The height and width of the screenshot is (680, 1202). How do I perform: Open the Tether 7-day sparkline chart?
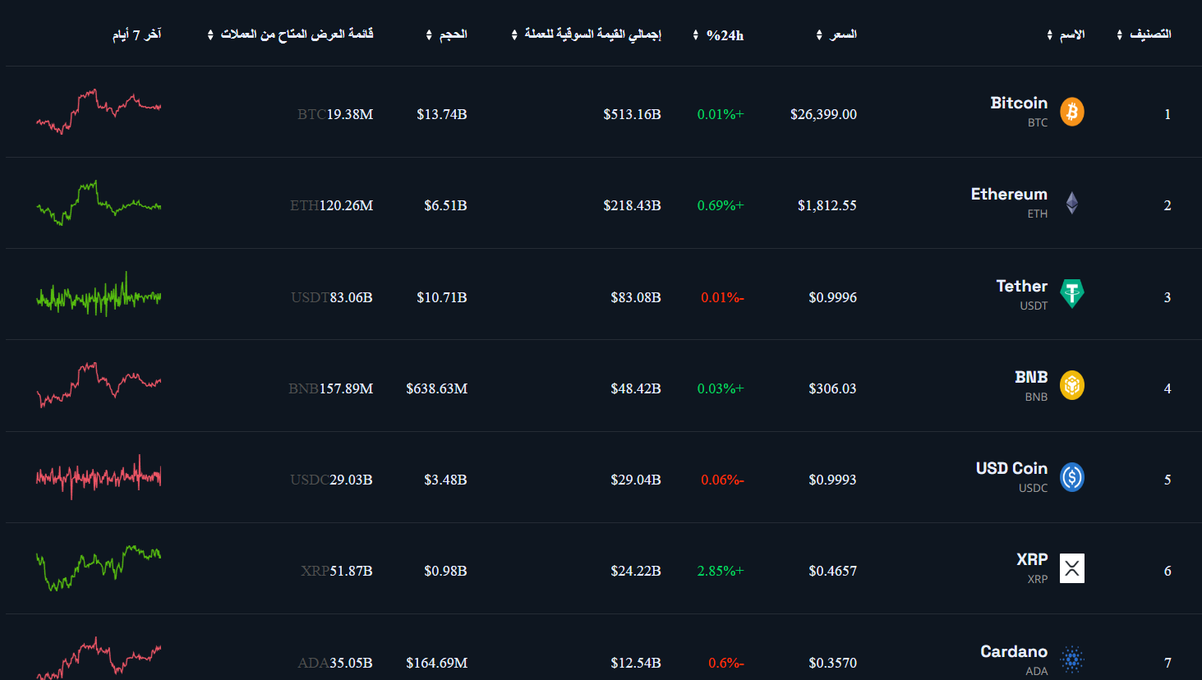pos(99,294)
